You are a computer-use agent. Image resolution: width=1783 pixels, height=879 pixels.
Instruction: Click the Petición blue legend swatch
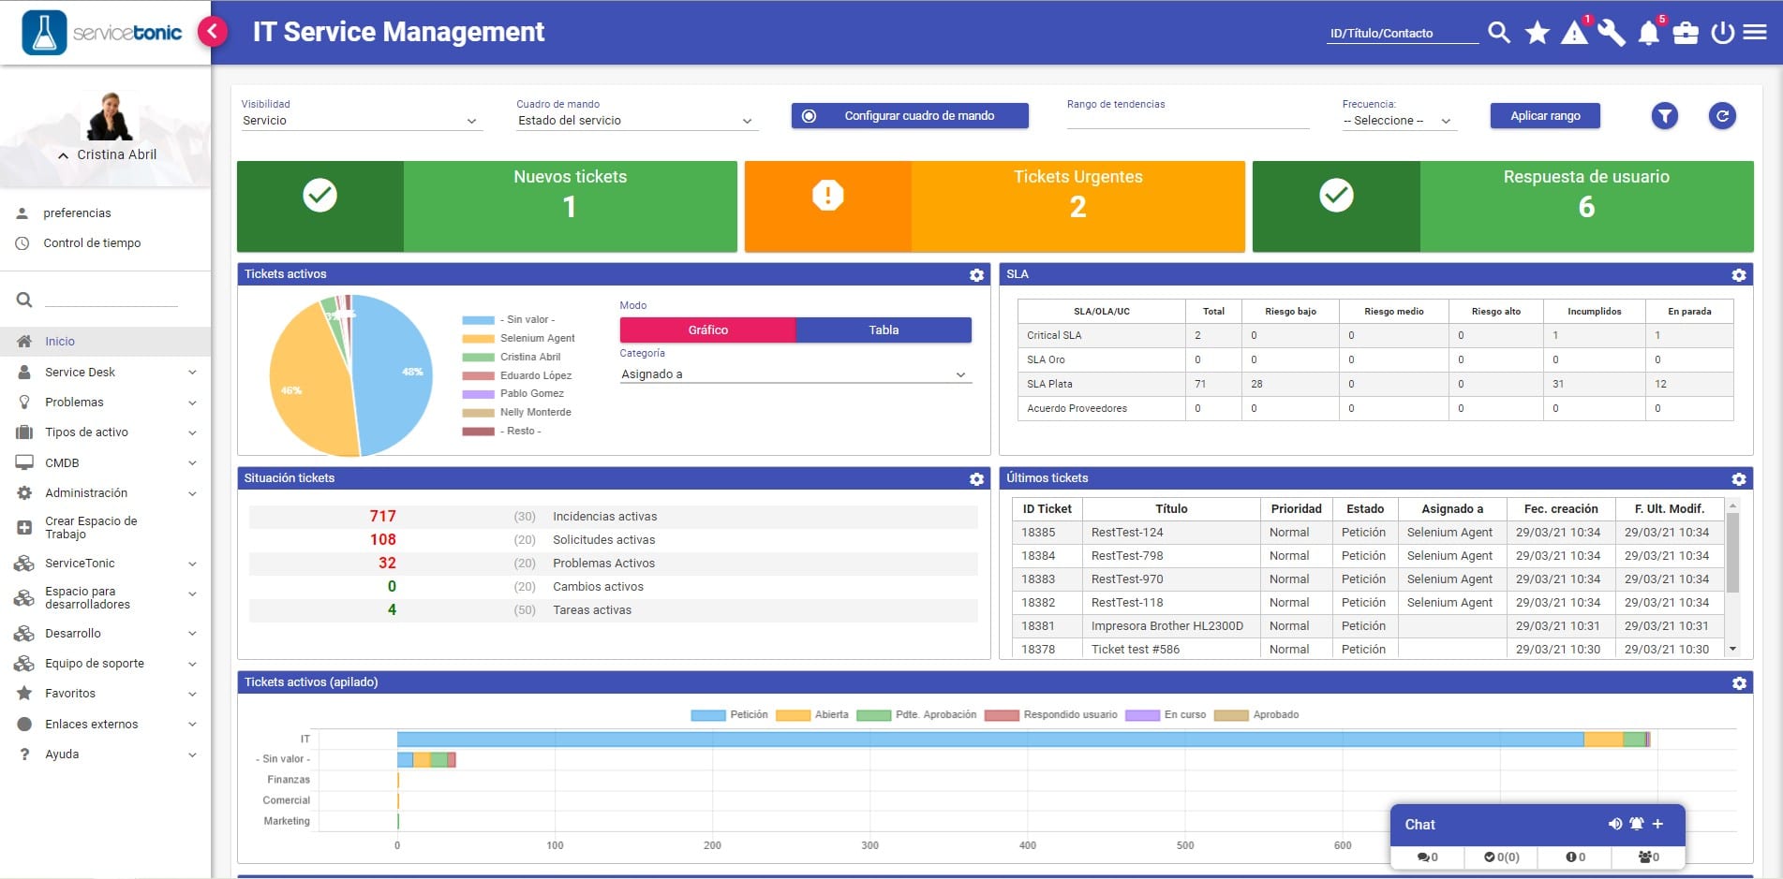click(x=707, y=715)
